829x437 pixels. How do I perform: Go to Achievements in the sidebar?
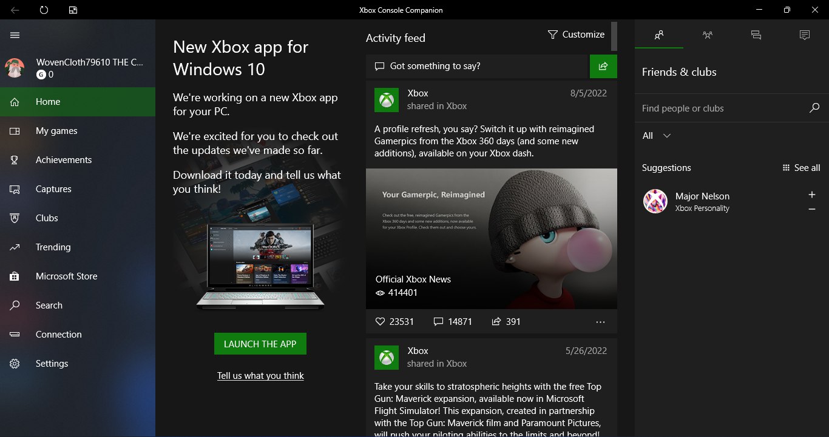click(x=64, y=160)
